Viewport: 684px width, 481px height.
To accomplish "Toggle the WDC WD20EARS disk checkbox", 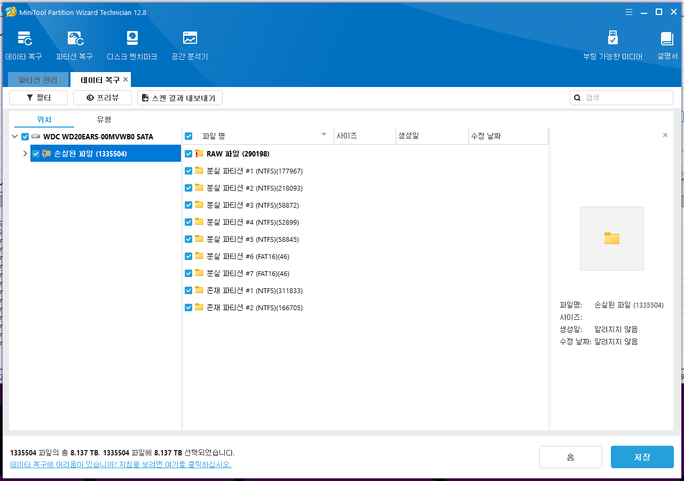I will coord(25,137).
